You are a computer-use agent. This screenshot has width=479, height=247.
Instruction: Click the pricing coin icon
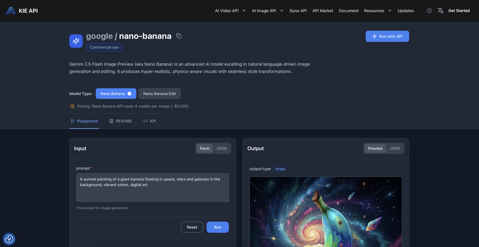pyautogui.click(x=72, y=106)
